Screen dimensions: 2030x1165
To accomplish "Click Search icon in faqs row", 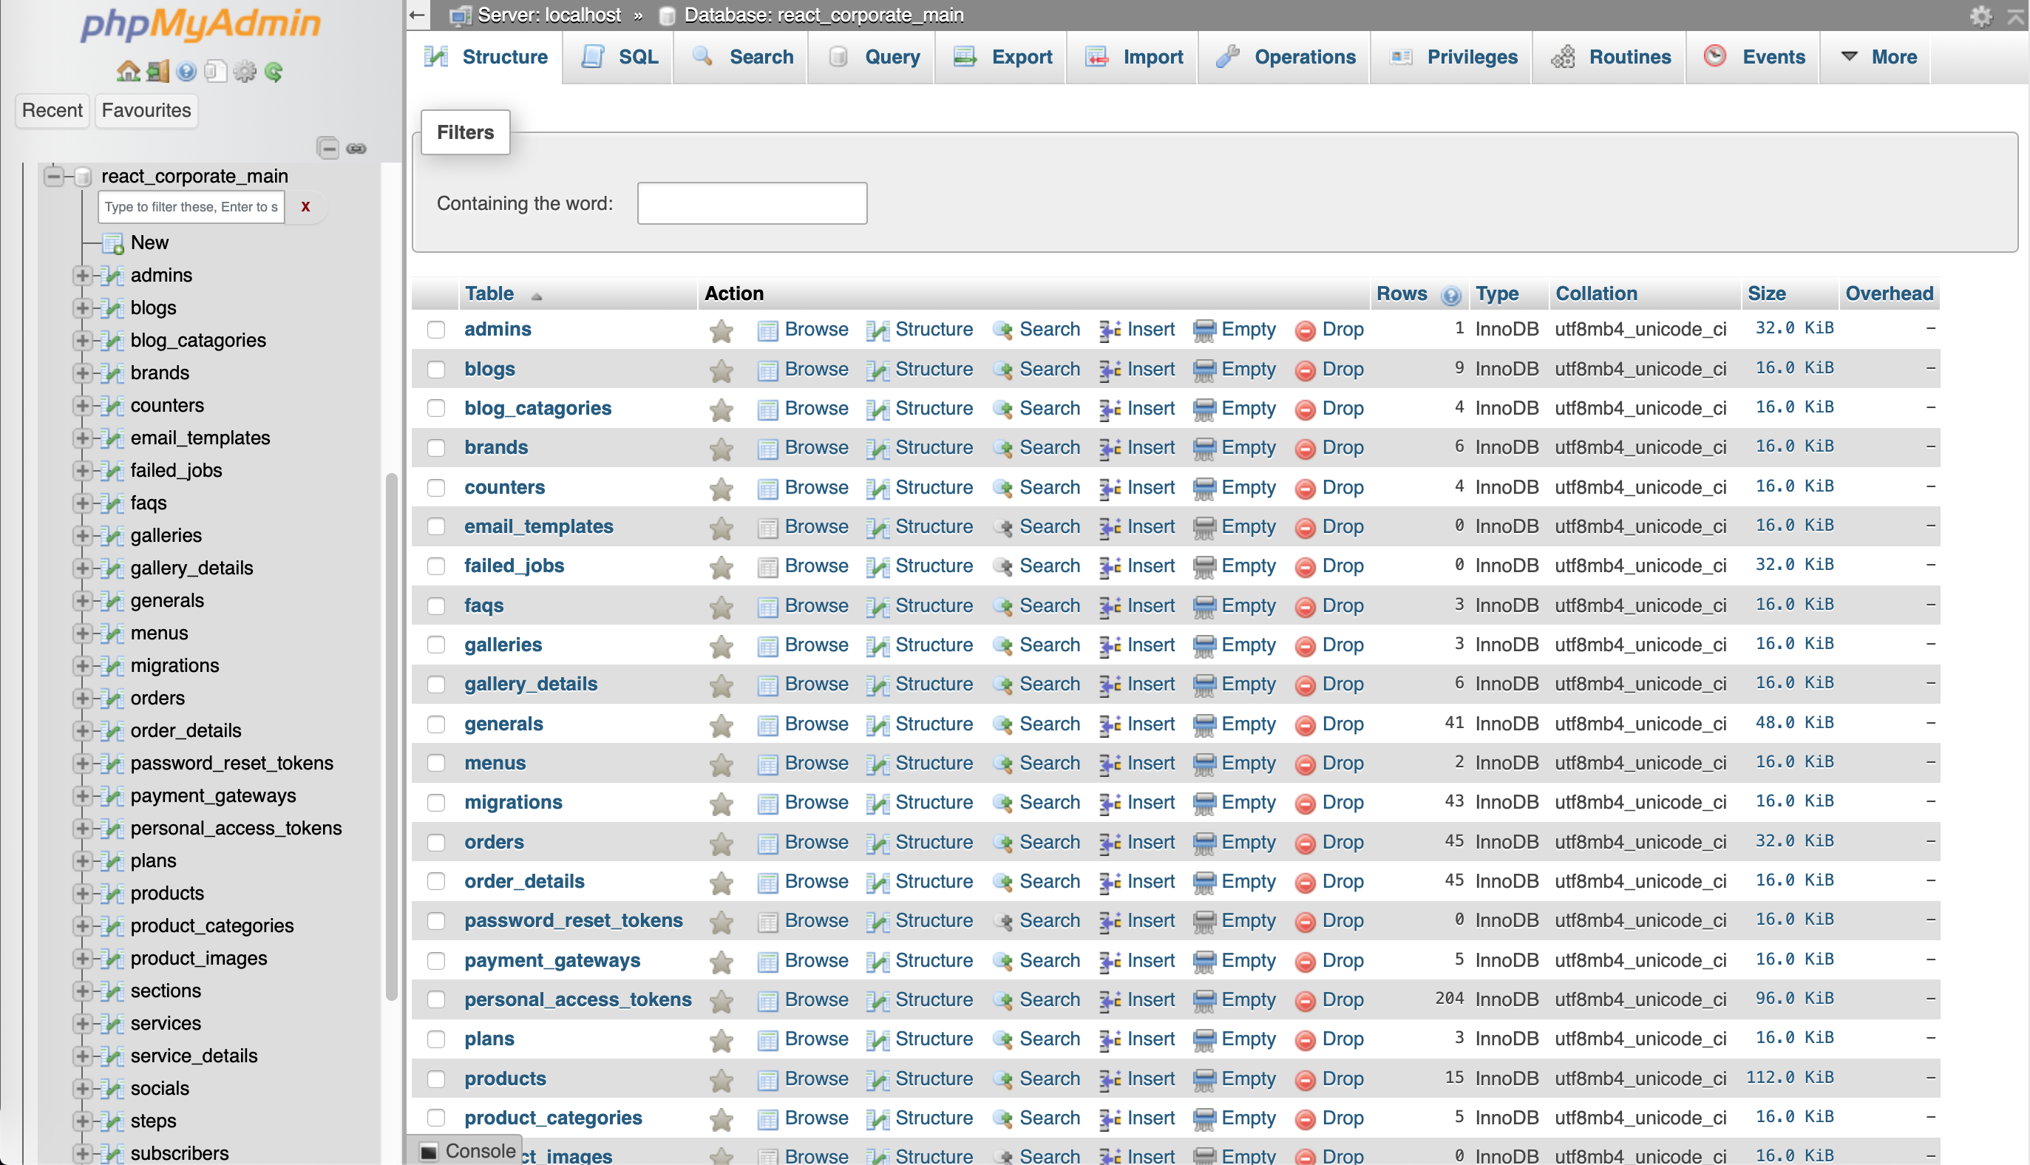I will (x=1002, y=608).
